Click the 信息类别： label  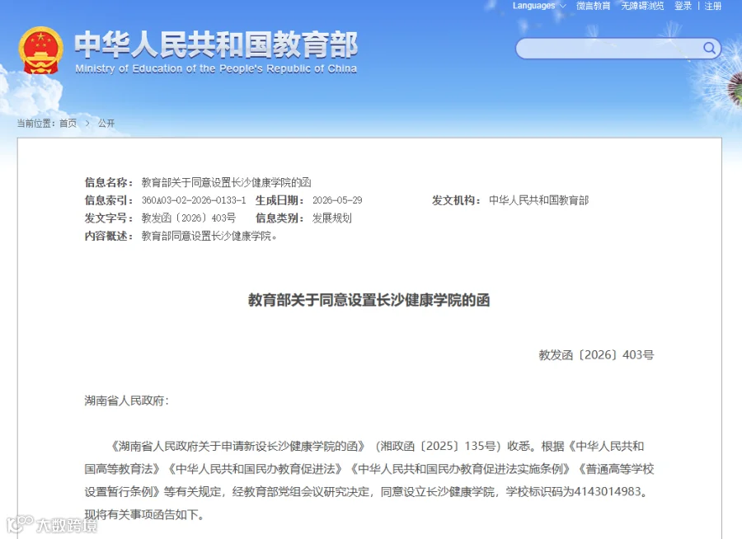pyautogui.click(x=280, y=218)
